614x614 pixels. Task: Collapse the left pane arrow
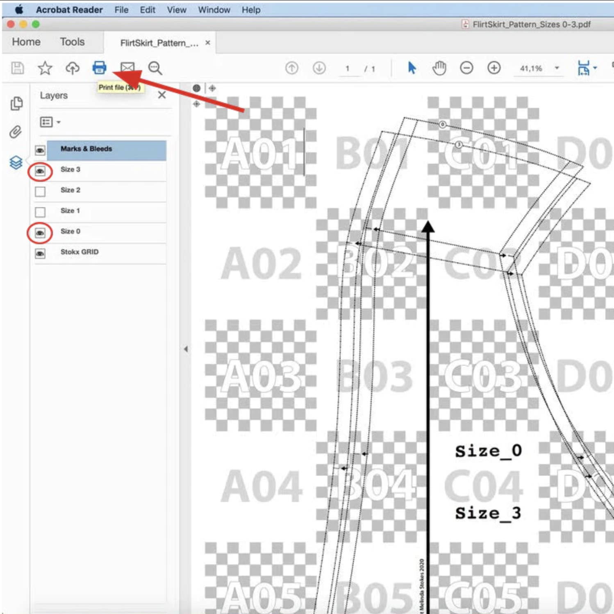coord(186,349)
